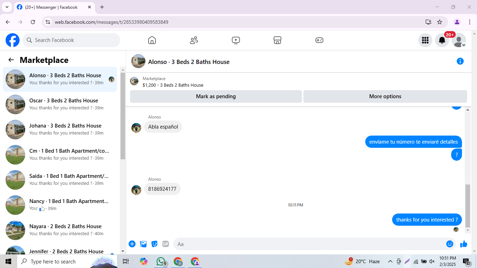477x268 pixels.
Task: Open Oscar 3 Beds 2 Baths House conversation
Action: pos(60,104)
